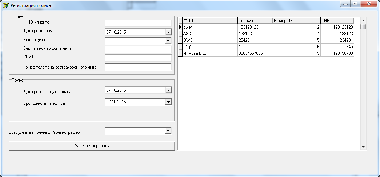Screen dimensions: 380x177
Task: Click the Телефон column header
Action: click(x=255, y=21)
